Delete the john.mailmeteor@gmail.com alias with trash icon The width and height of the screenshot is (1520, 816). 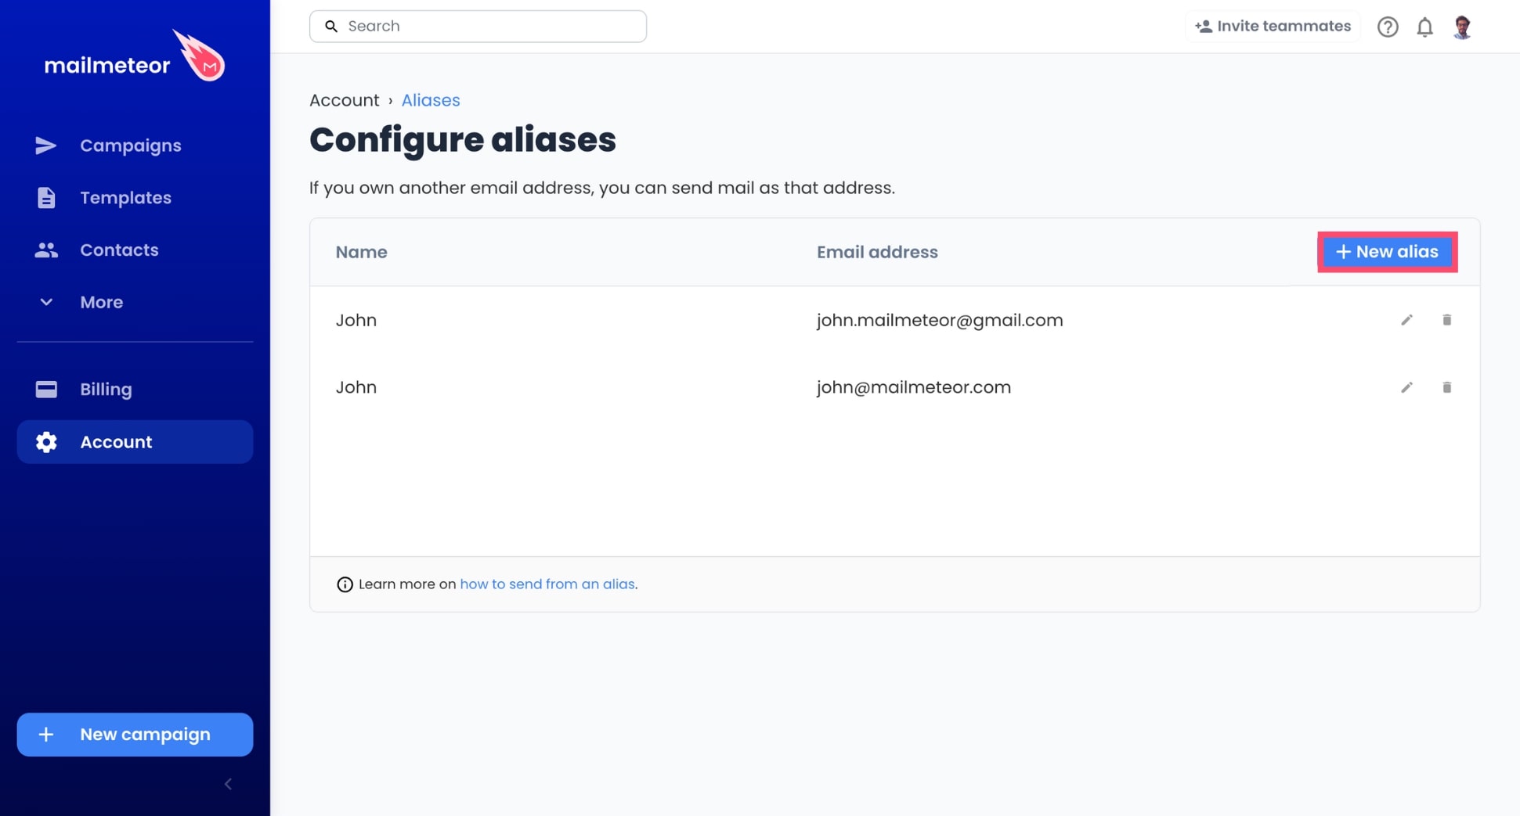point(1446,320)
